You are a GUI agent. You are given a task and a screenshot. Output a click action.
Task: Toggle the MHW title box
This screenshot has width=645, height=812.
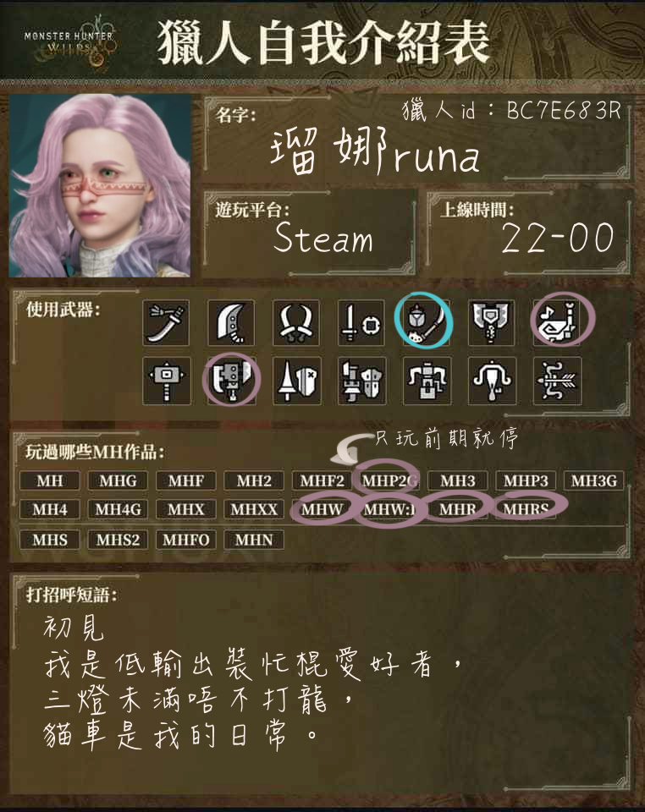click(322, 509)
